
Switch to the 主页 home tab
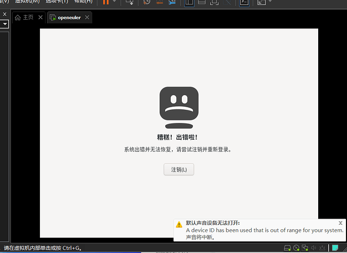[24, 18]
